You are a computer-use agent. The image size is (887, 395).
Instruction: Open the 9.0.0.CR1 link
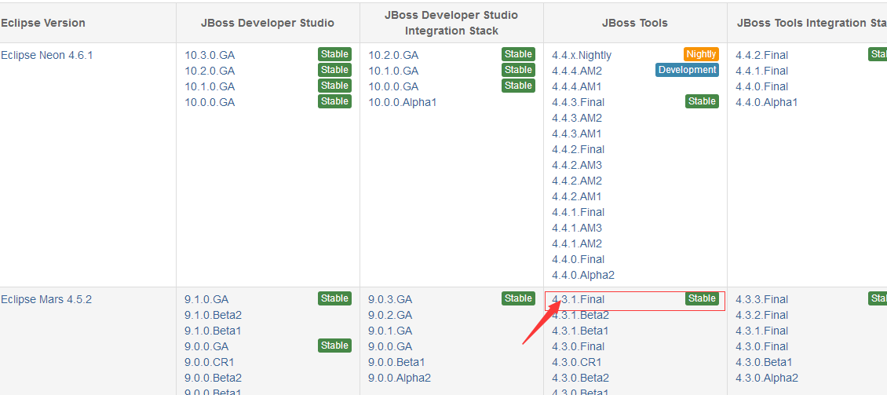(210, 362)
